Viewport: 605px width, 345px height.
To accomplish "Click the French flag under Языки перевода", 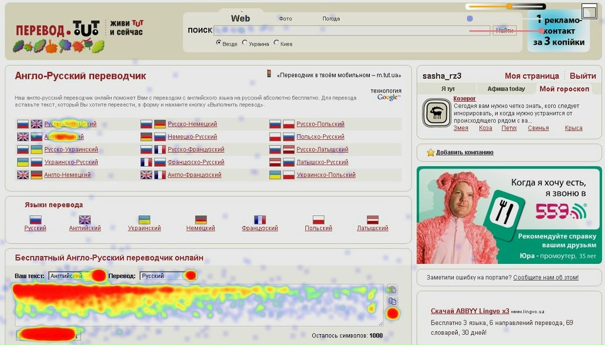I will (260, 220).
